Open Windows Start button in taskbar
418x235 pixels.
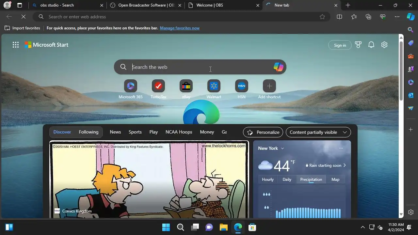click(x=166, y=227)
